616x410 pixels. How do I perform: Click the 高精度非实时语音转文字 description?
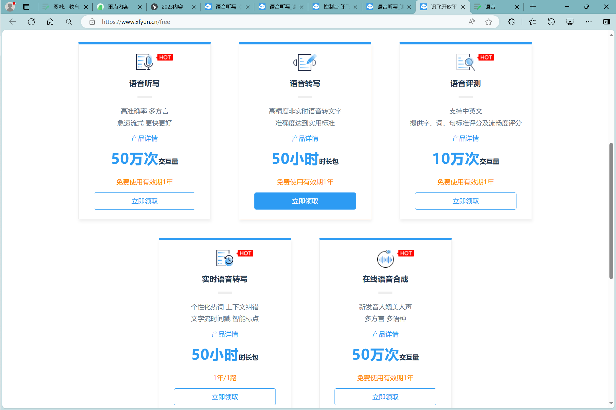pyautogui.click(x=305, y=111)
